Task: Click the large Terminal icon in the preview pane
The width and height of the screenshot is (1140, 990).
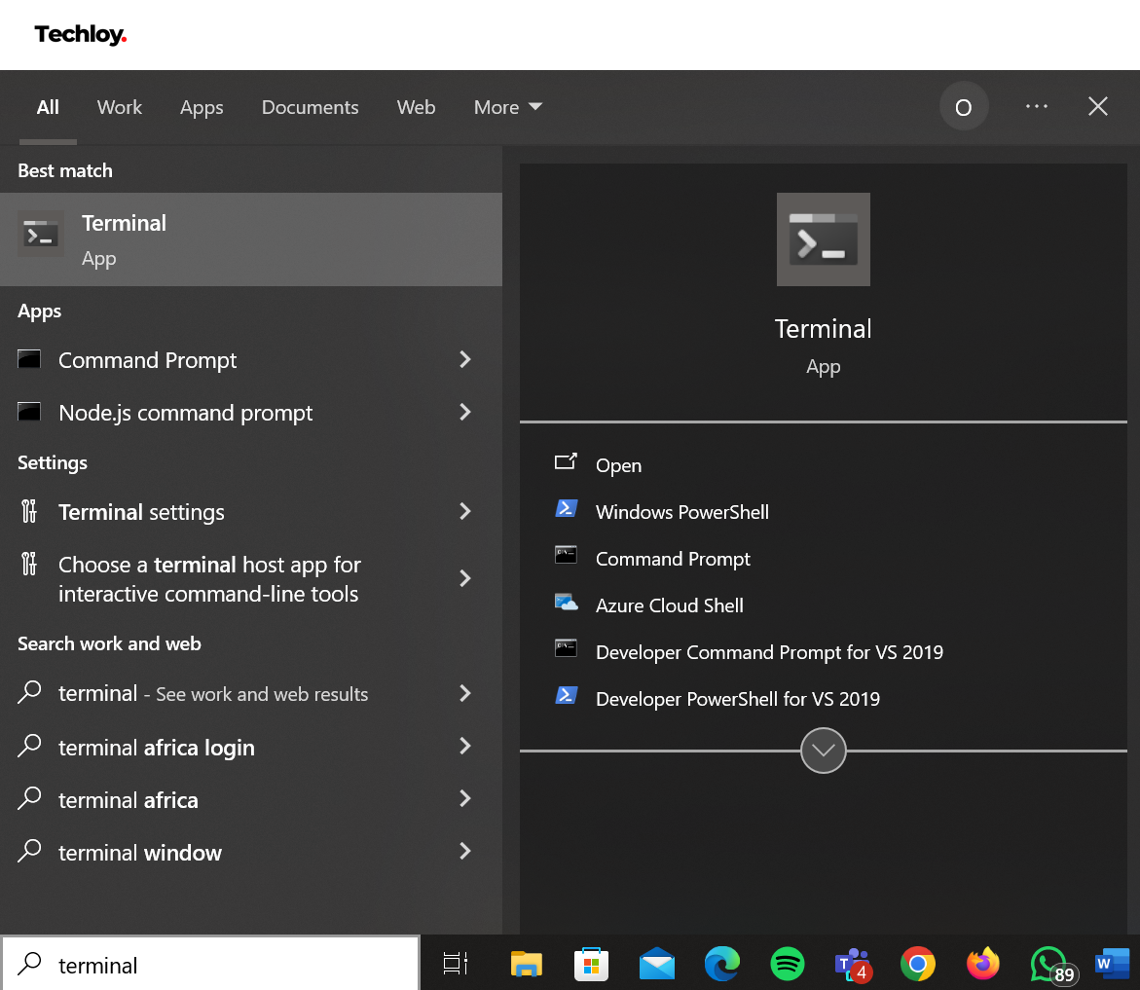Action: click(823, 239)
